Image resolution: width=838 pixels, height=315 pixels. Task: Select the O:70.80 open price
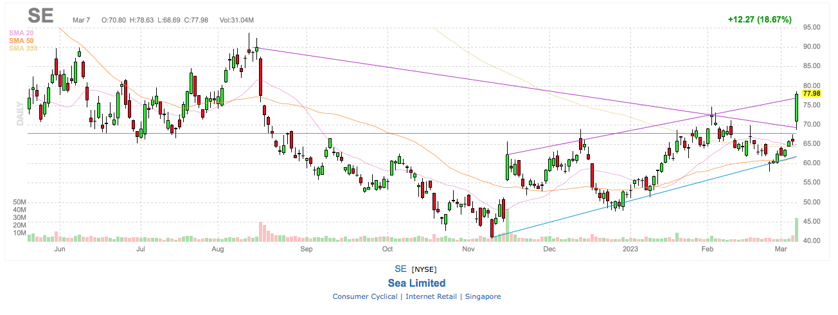point(115,20)
